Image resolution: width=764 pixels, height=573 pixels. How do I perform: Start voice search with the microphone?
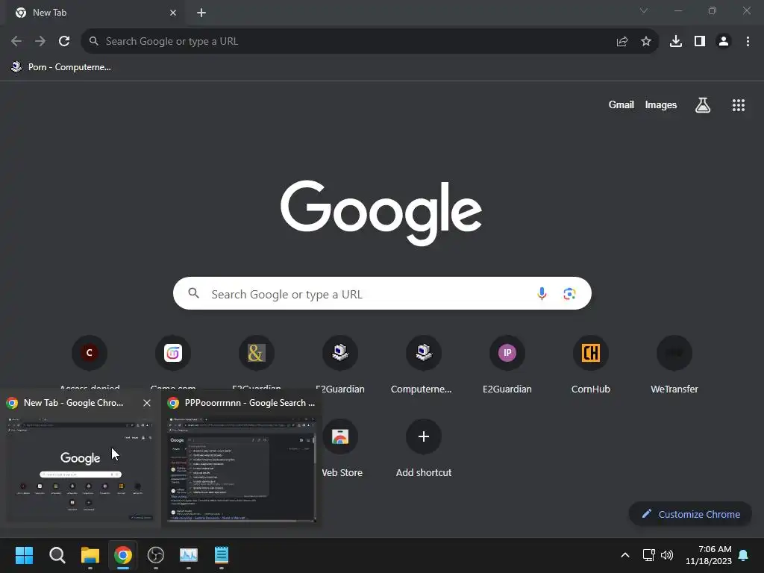coord(542,293)
